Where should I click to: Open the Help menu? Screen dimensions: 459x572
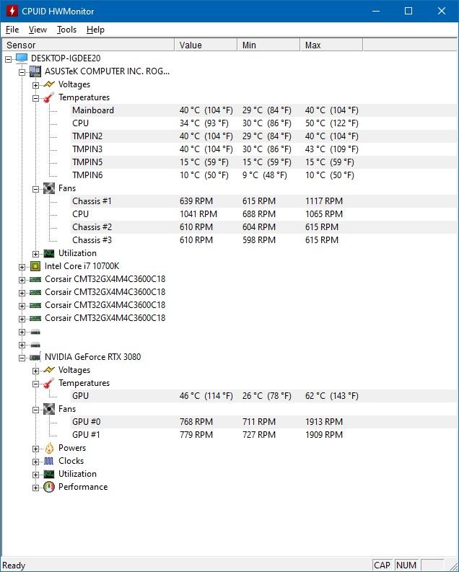pos(95,30)
